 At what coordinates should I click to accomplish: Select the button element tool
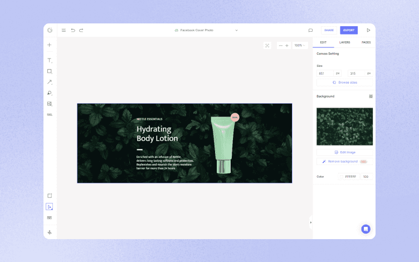(50, 114)
